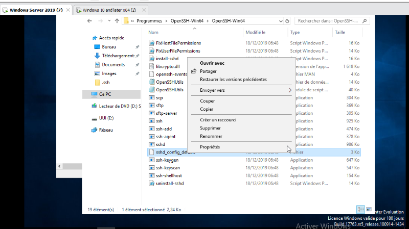This screenshot has width=409, height=229.
Task: Select ssh-agent application icon
Action: coord(151,137)
